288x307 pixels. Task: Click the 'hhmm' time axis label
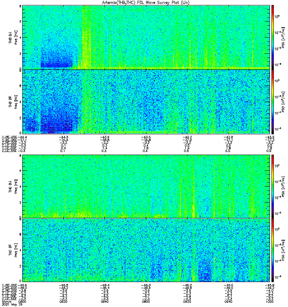pos(6,302)
